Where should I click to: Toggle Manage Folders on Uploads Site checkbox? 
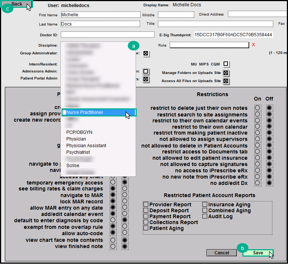pos(226,73)
